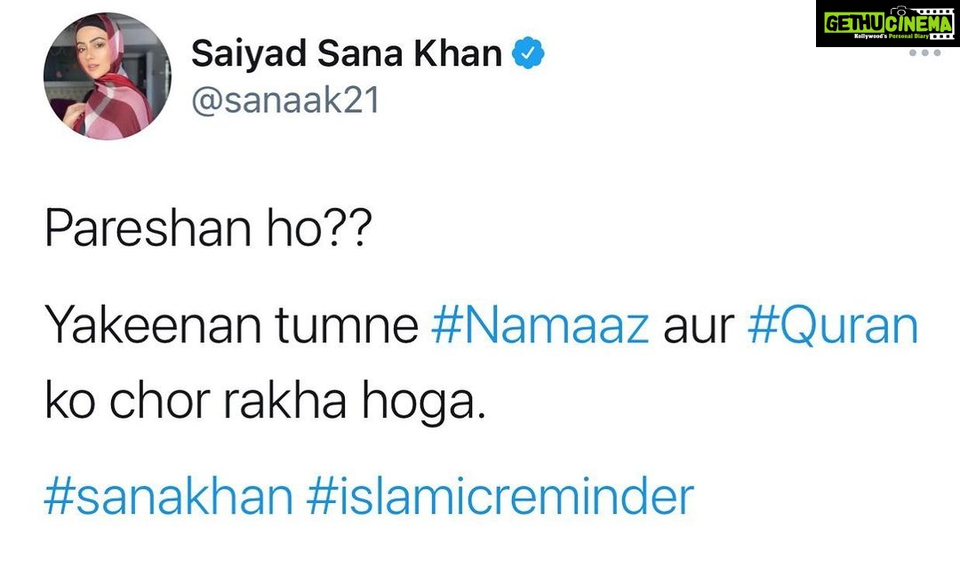Open the @sanaak21 handle
Screen dimensions: 960x583
pos(285,100)
